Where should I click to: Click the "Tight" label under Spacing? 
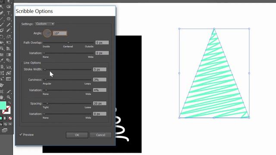(46, 107)
